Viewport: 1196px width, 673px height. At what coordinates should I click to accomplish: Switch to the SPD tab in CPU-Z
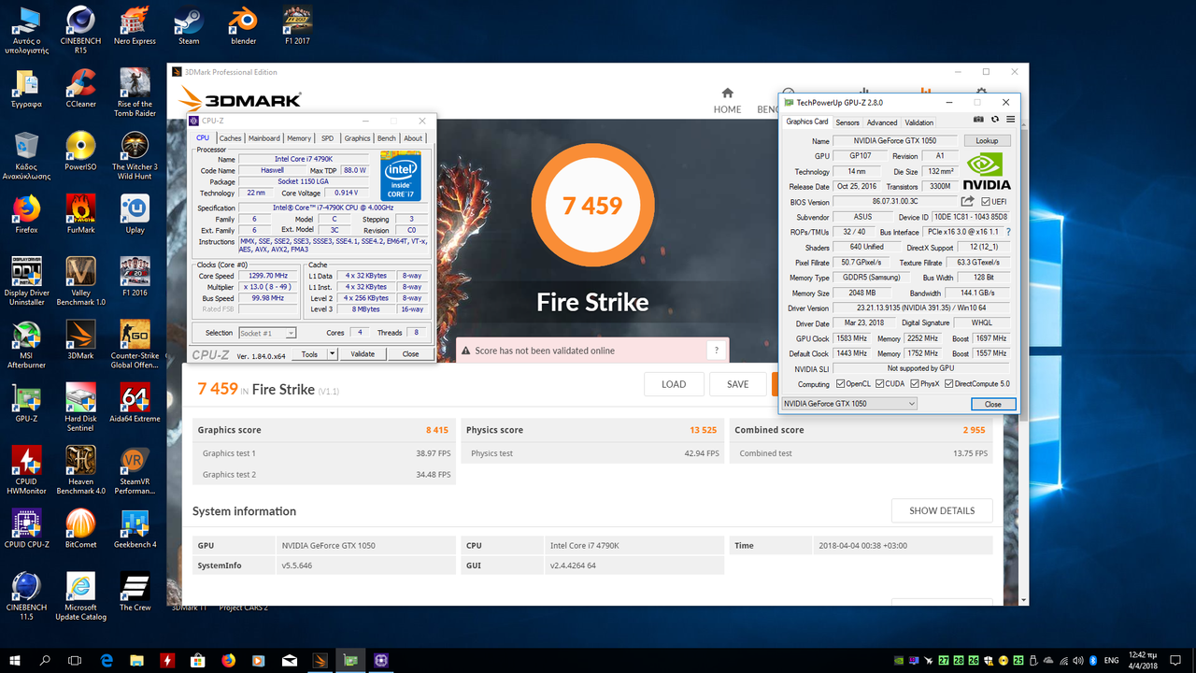click(327, 138)
